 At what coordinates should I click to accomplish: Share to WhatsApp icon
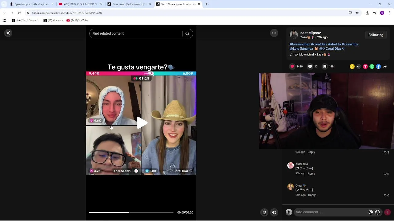click(372, 67)
